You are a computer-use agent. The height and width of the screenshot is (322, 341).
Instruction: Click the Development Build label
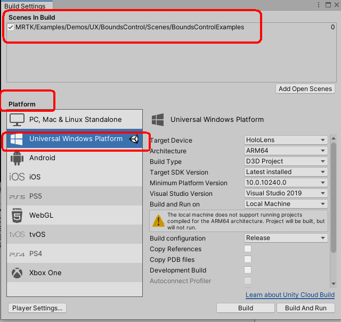coord(178,270)
